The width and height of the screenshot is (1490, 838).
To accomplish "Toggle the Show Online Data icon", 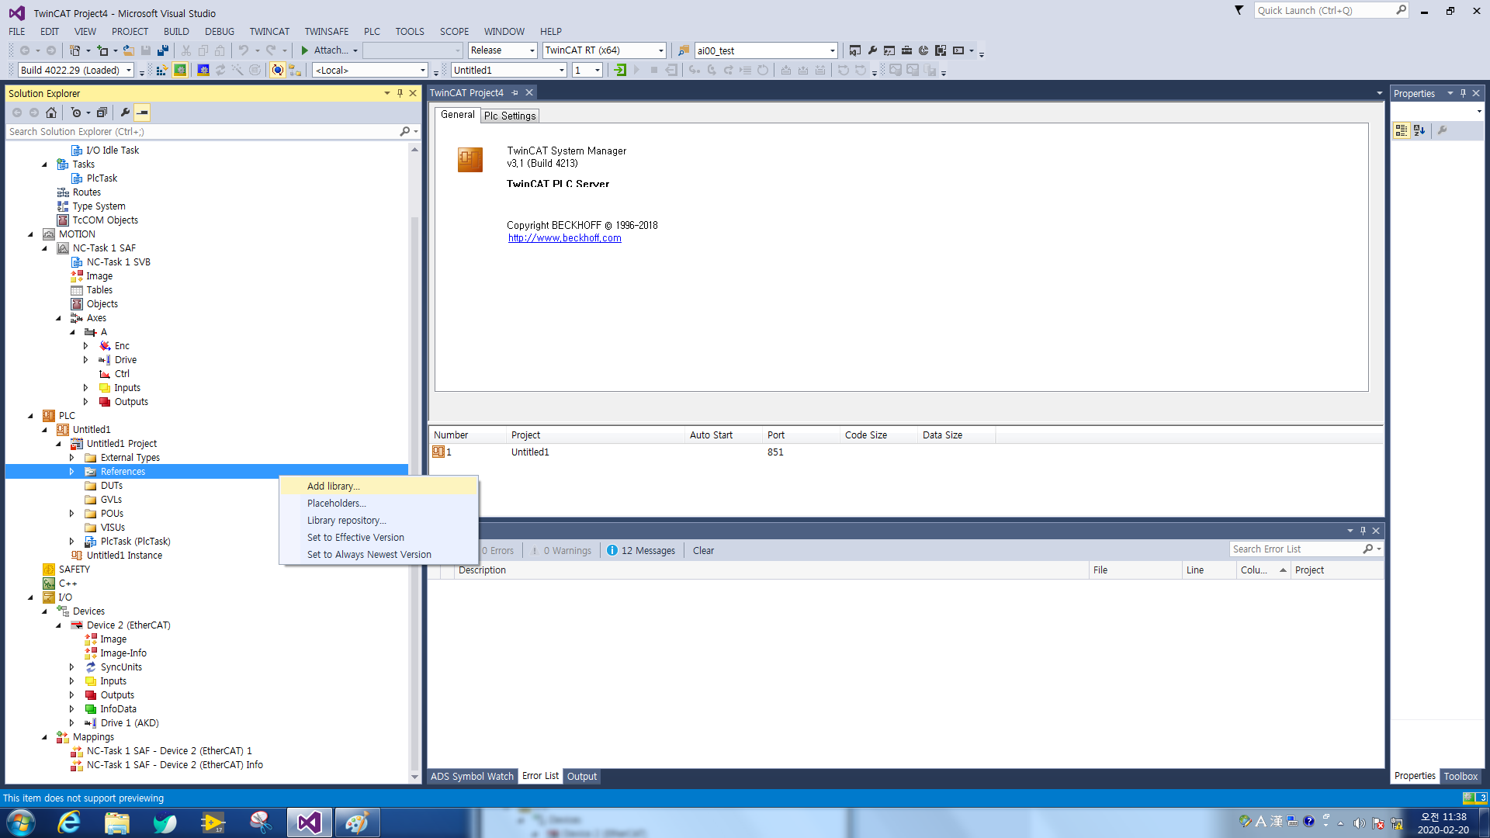I will [x=278, y=71].
